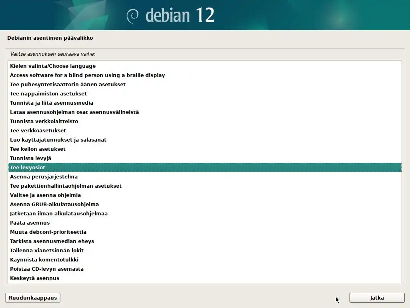
Task: Select 'Kielen valinta/Choose language' menu entry
Action: (x=205, y=66)
